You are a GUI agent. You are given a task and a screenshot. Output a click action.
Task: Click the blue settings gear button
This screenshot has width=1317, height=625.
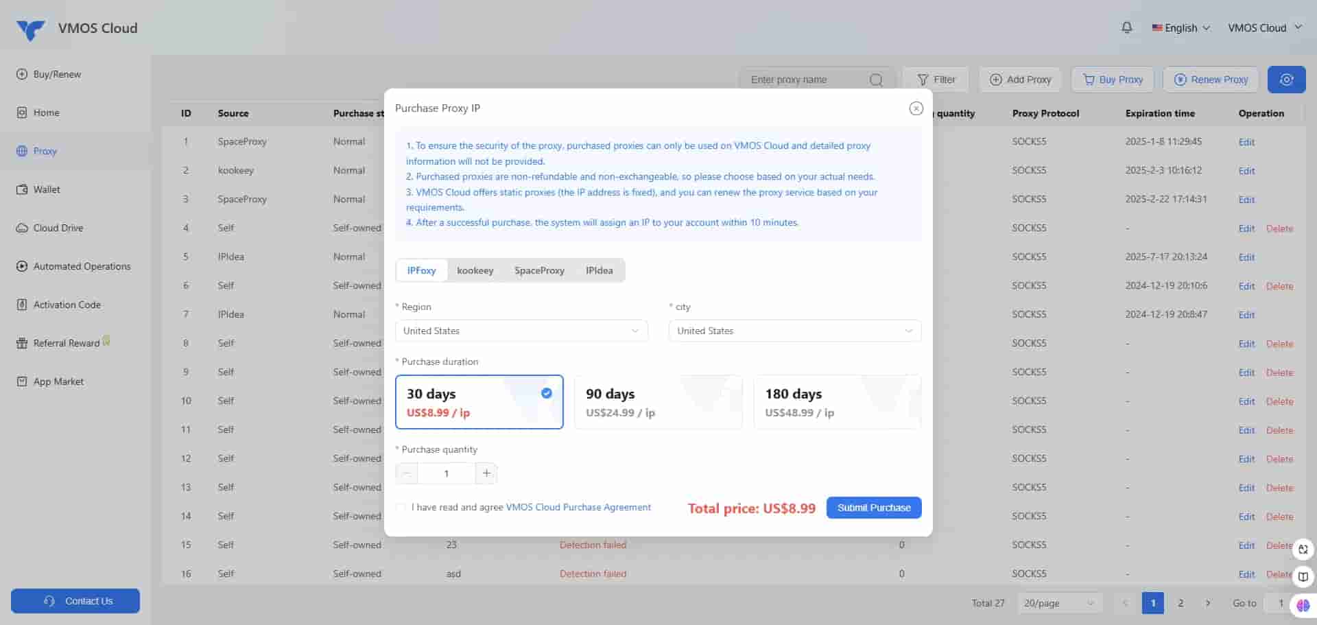click(x=1286, y=80)
